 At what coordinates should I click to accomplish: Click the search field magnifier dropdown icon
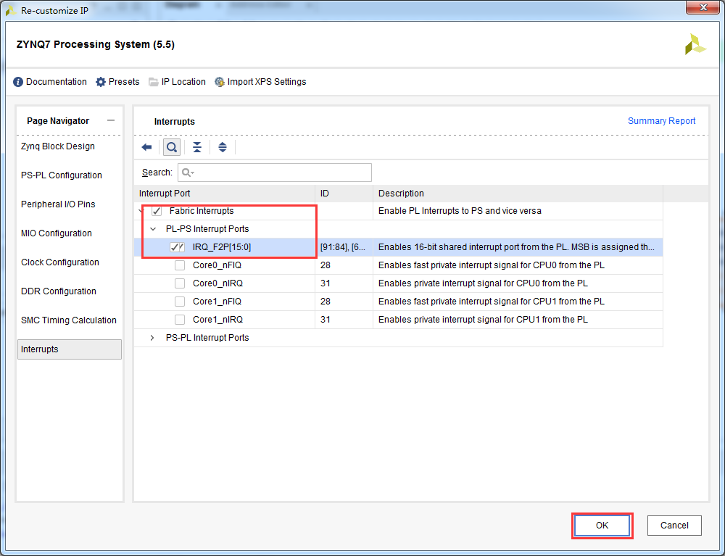point(188,173)
